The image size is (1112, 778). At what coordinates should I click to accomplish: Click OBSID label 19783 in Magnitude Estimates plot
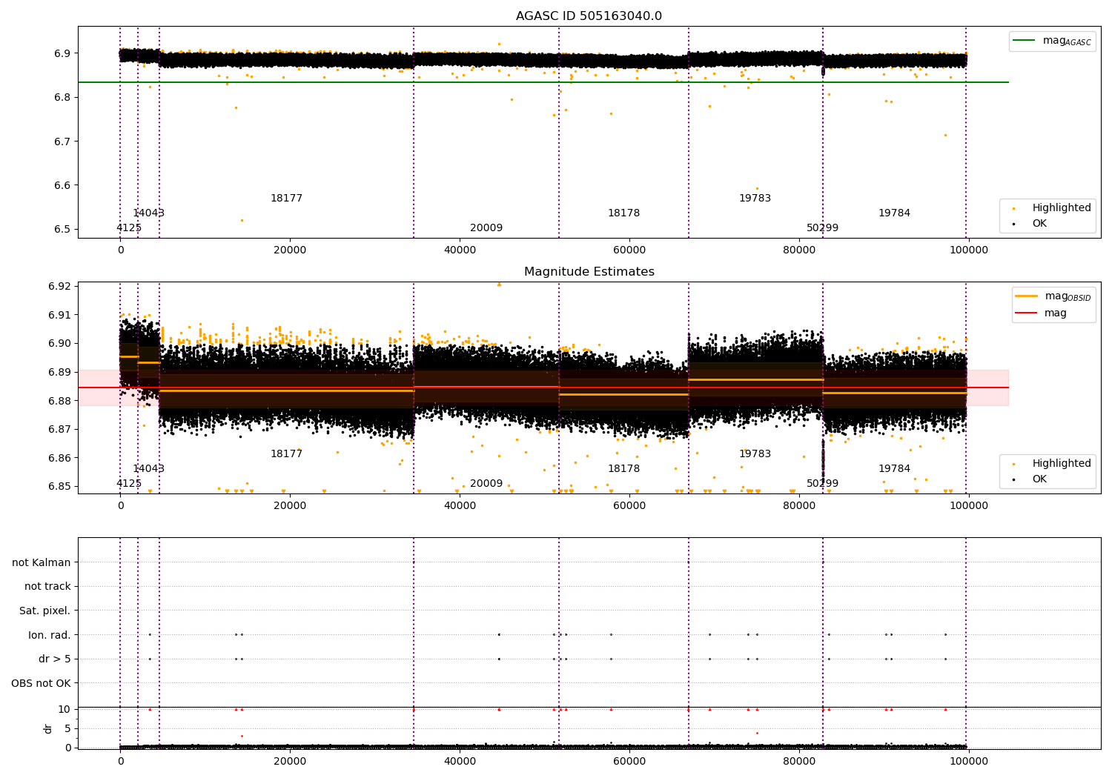click(755, 454)
